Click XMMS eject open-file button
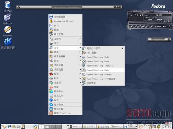Viewport: 173px width, 129px height. coord(152,26)
